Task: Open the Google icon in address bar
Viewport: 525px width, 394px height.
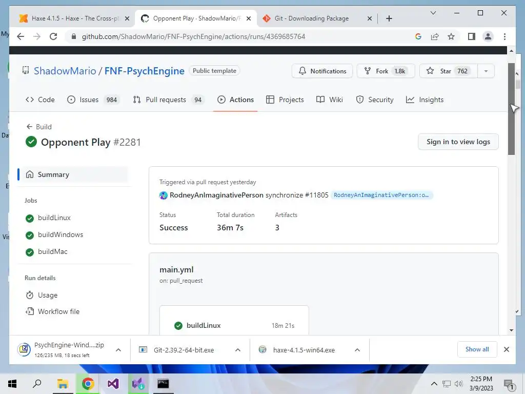Action: pos(418,36)
